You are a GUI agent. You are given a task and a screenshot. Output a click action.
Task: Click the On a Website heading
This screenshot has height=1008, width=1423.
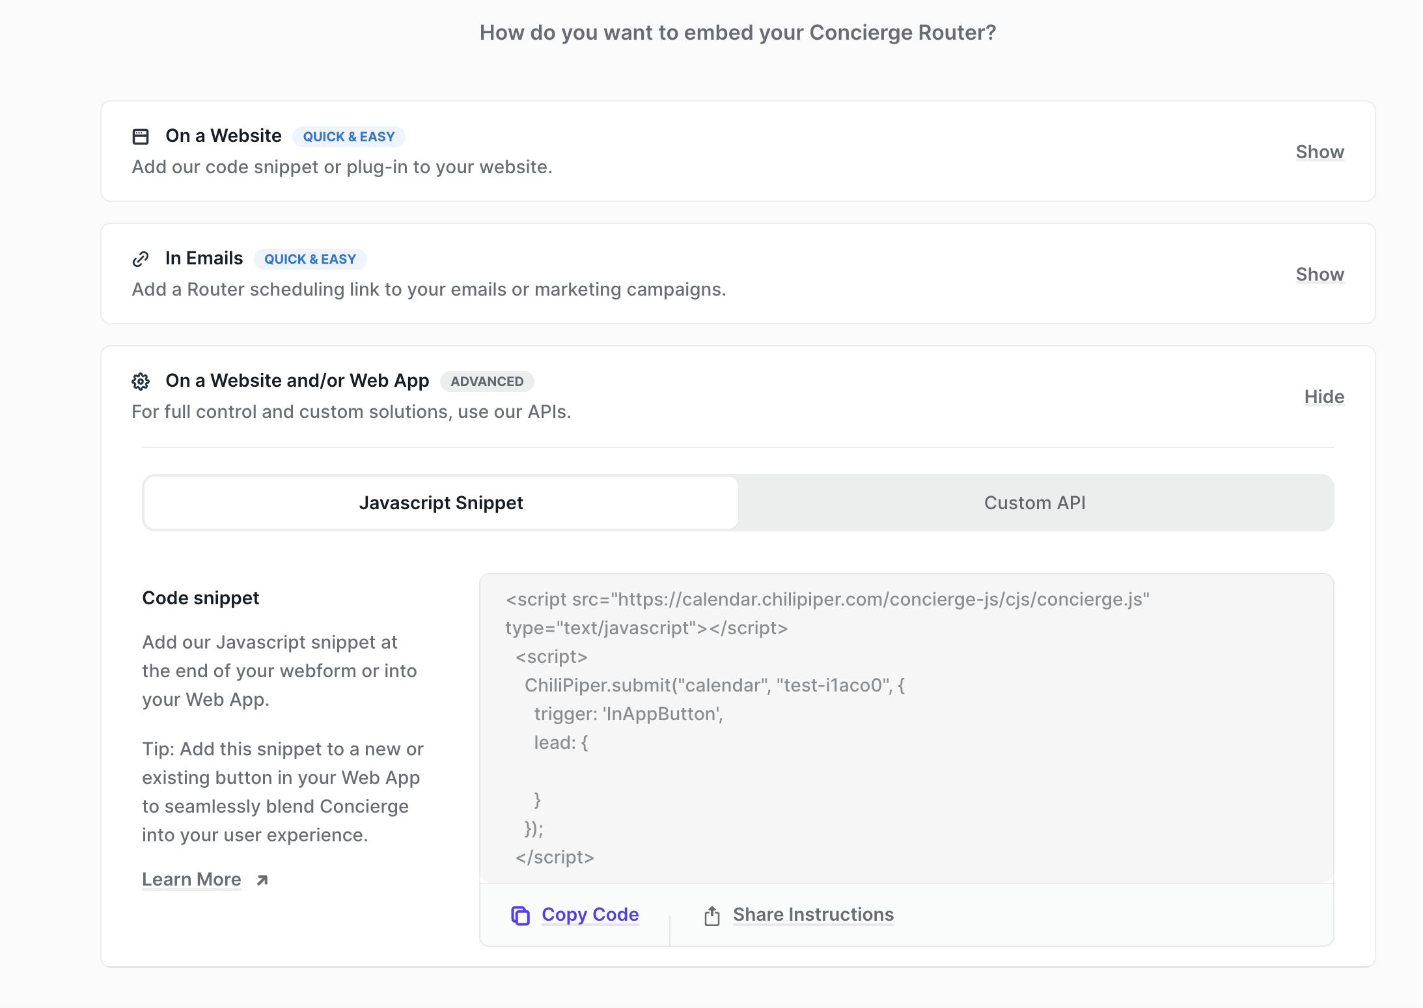click(x=223, y=135)
